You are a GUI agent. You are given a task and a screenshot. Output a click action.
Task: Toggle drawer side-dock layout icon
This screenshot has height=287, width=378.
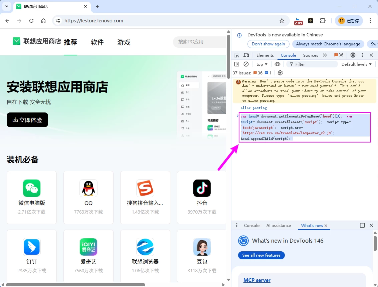coord(362,225)
